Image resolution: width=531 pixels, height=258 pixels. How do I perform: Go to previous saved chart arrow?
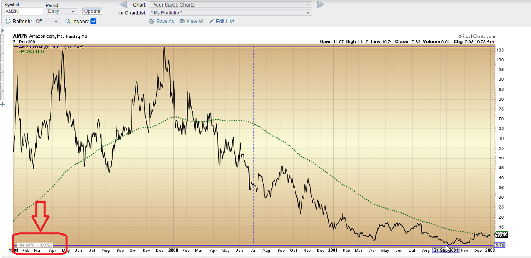(x=123, y=5)
